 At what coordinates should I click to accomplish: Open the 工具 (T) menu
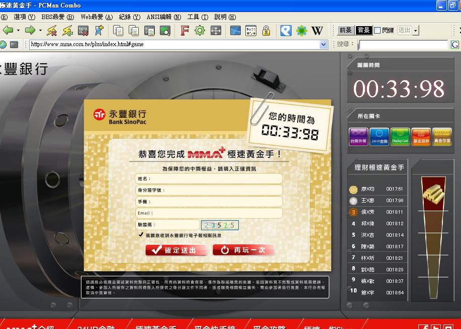click(198, 17)
